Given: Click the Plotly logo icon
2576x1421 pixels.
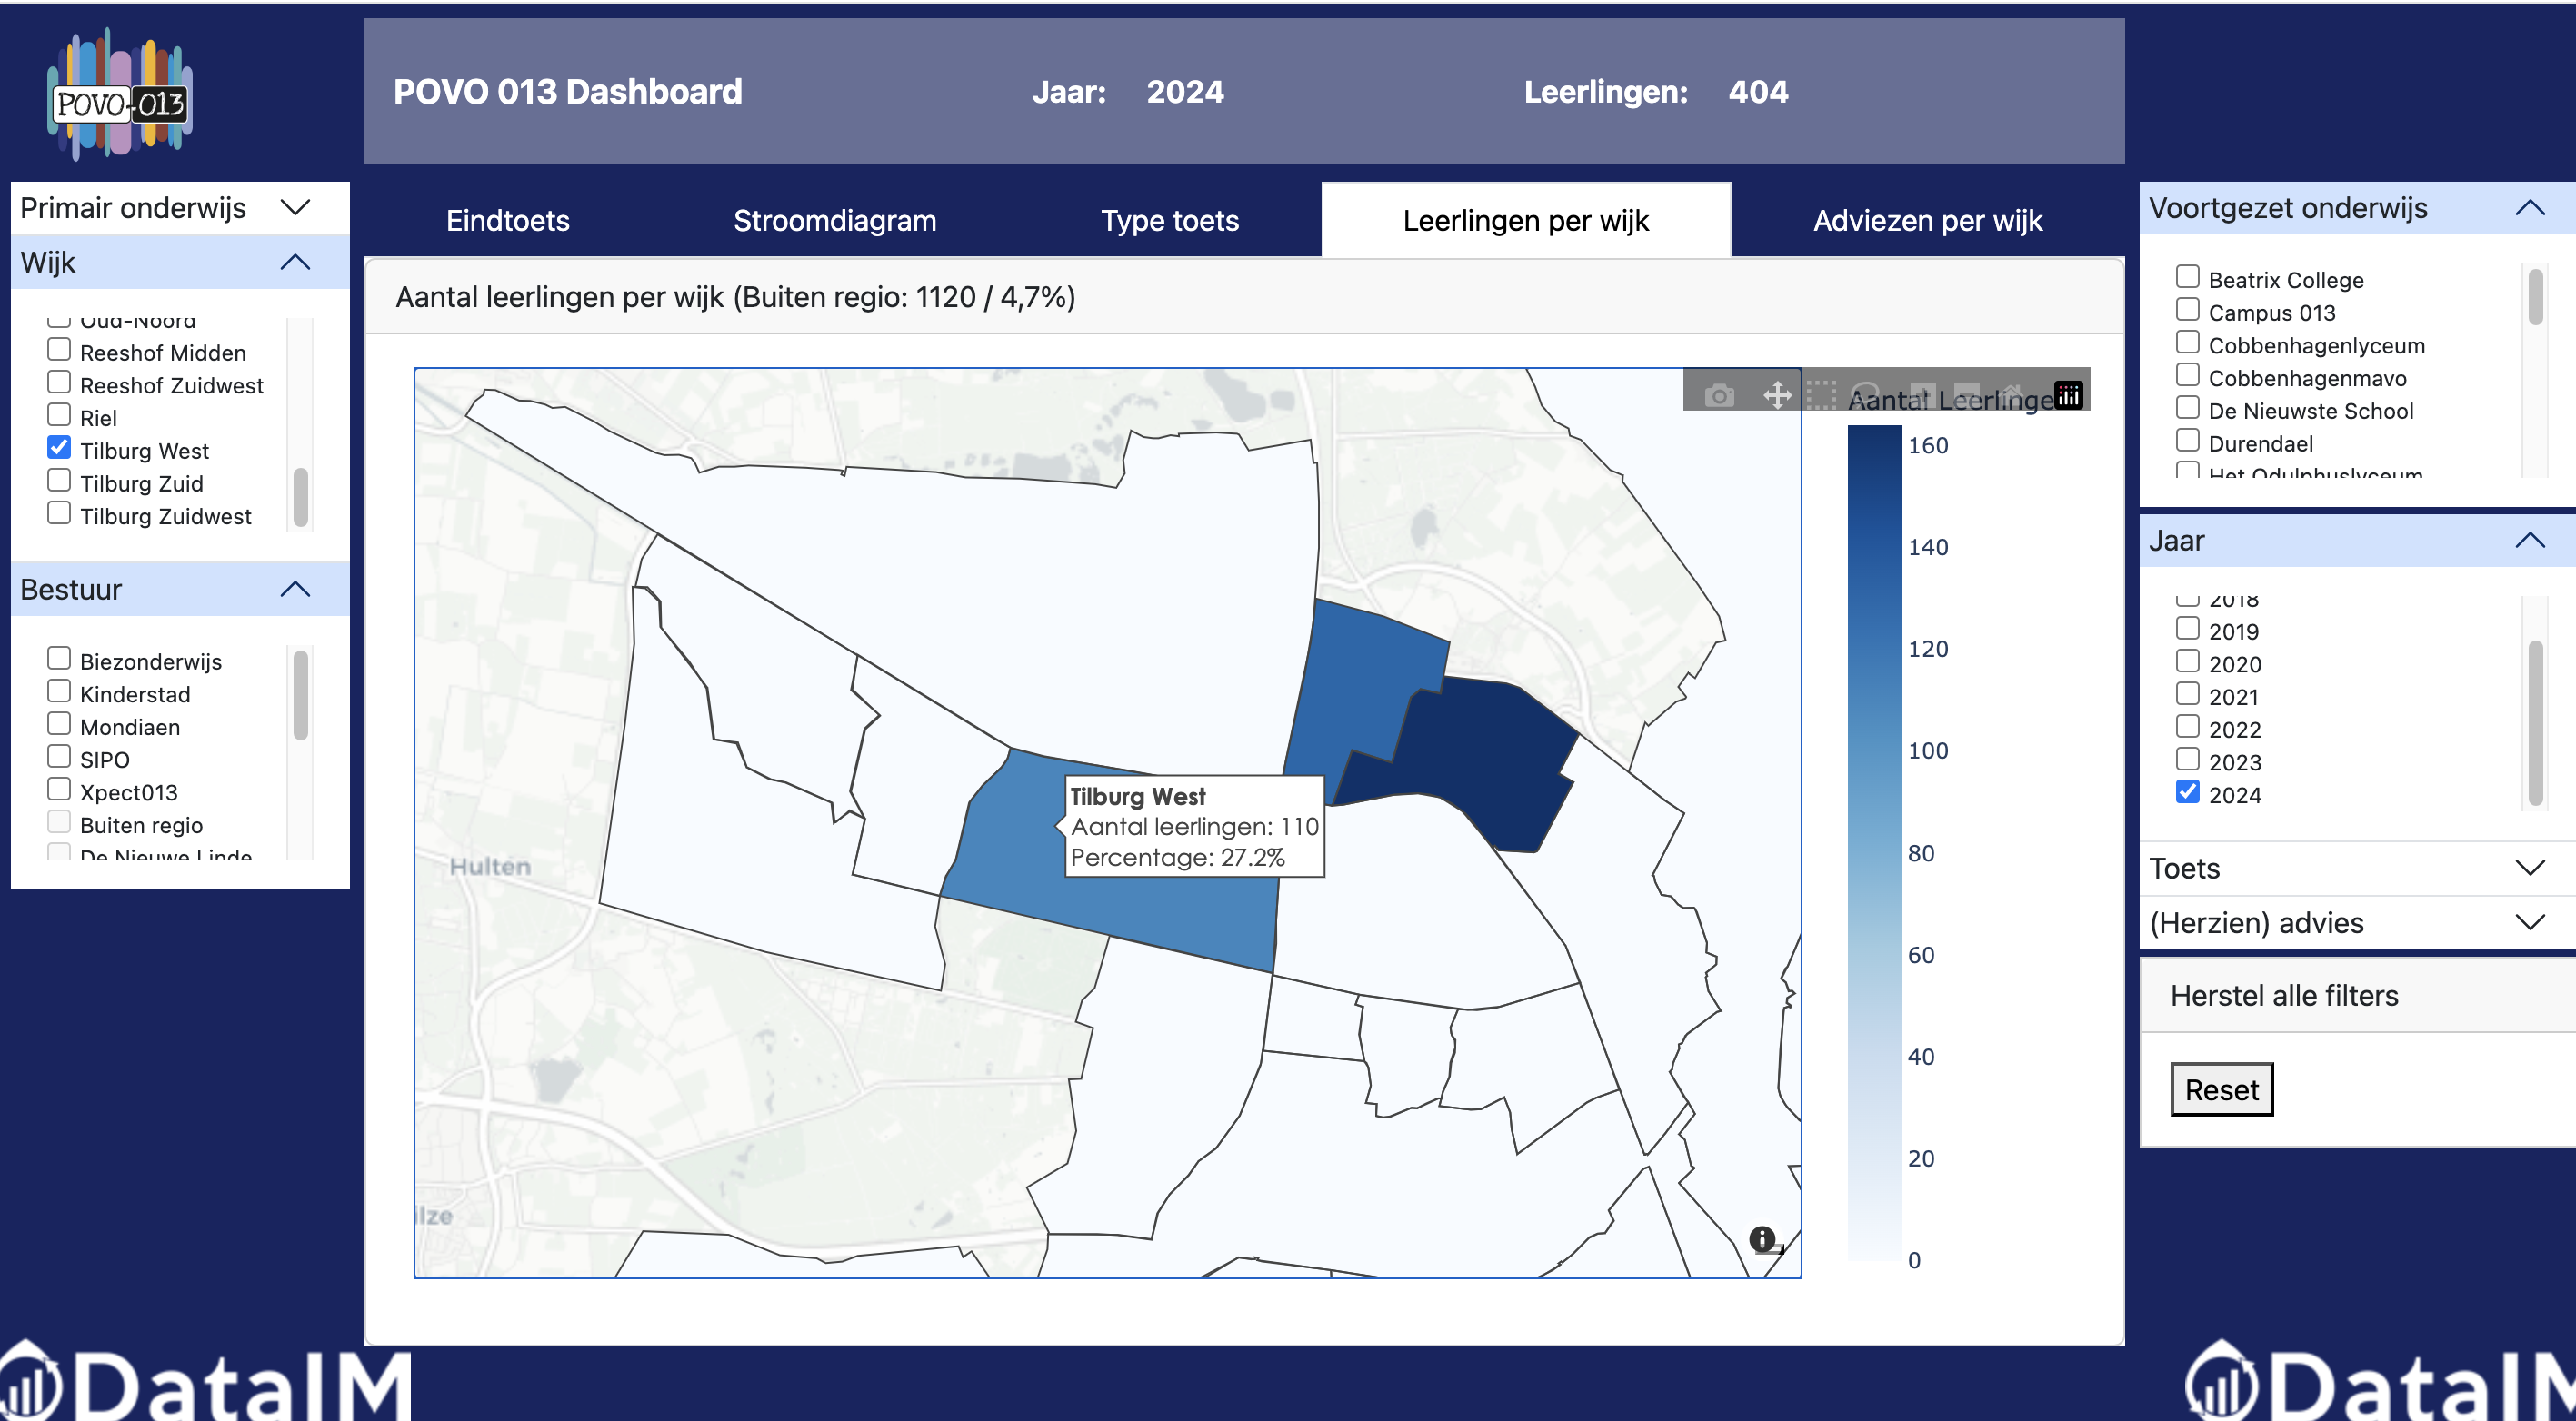Looking at the screenshot, I should click(x=2068, y=394).
